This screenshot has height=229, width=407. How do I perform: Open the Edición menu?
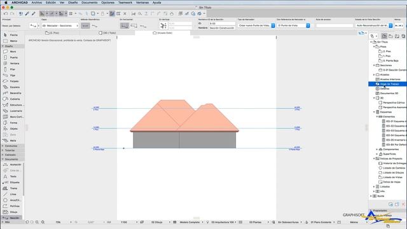[x=51, y=3]
